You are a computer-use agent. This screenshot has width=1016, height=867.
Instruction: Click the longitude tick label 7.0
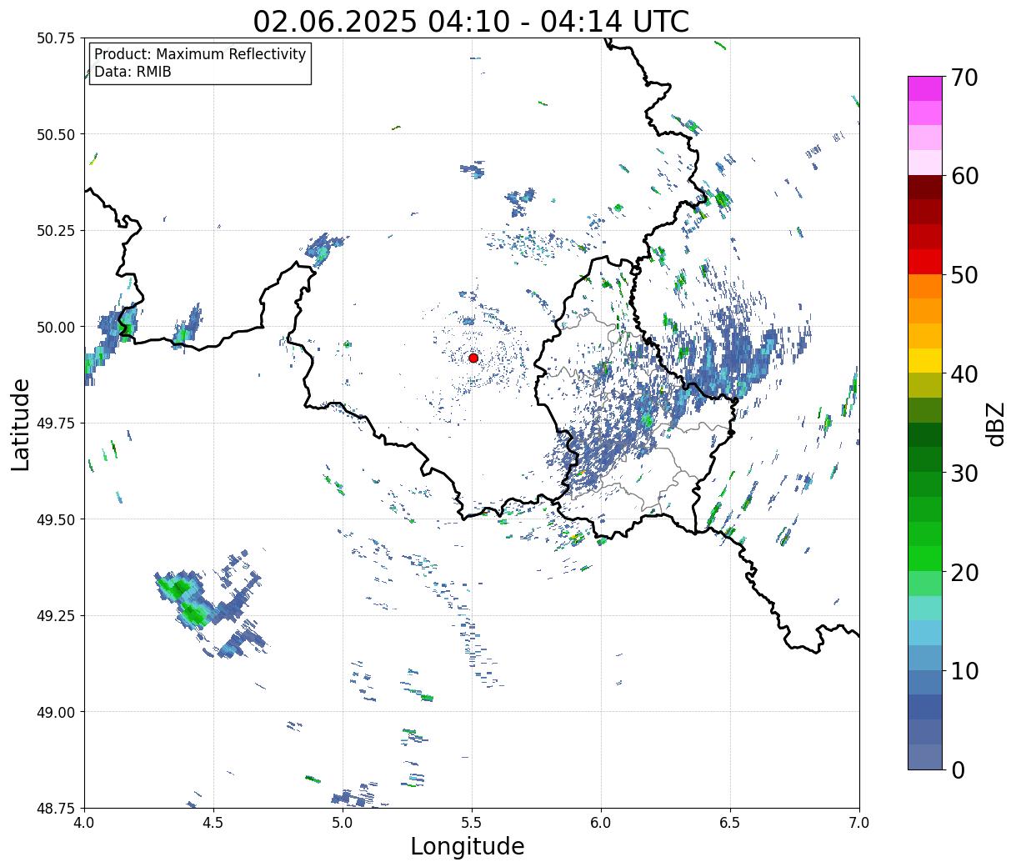[x=859, y=823]
